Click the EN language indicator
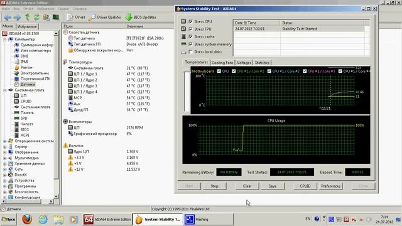The height and width of the screenshot is (226, 402). pyautogui.click(x=308, y=219)
